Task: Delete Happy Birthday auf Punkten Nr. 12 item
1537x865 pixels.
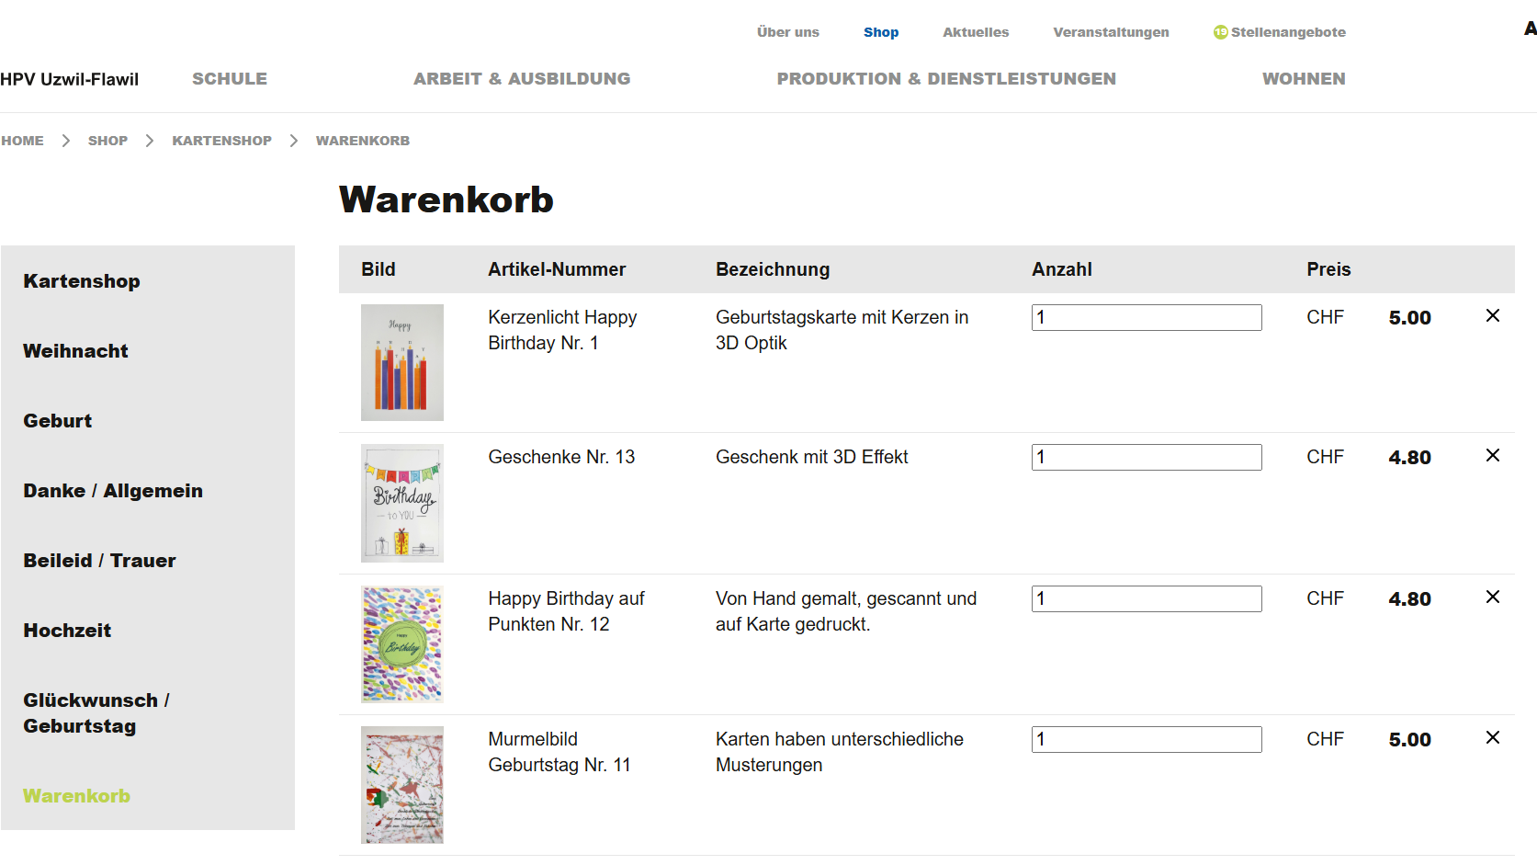Action: click(1493, 597)
